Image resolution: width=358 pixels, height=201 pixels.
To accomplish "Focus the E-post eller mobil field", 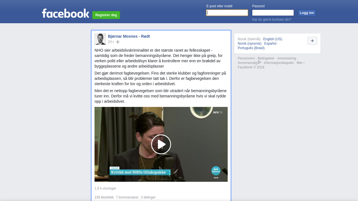I will (x=227, y=13).
